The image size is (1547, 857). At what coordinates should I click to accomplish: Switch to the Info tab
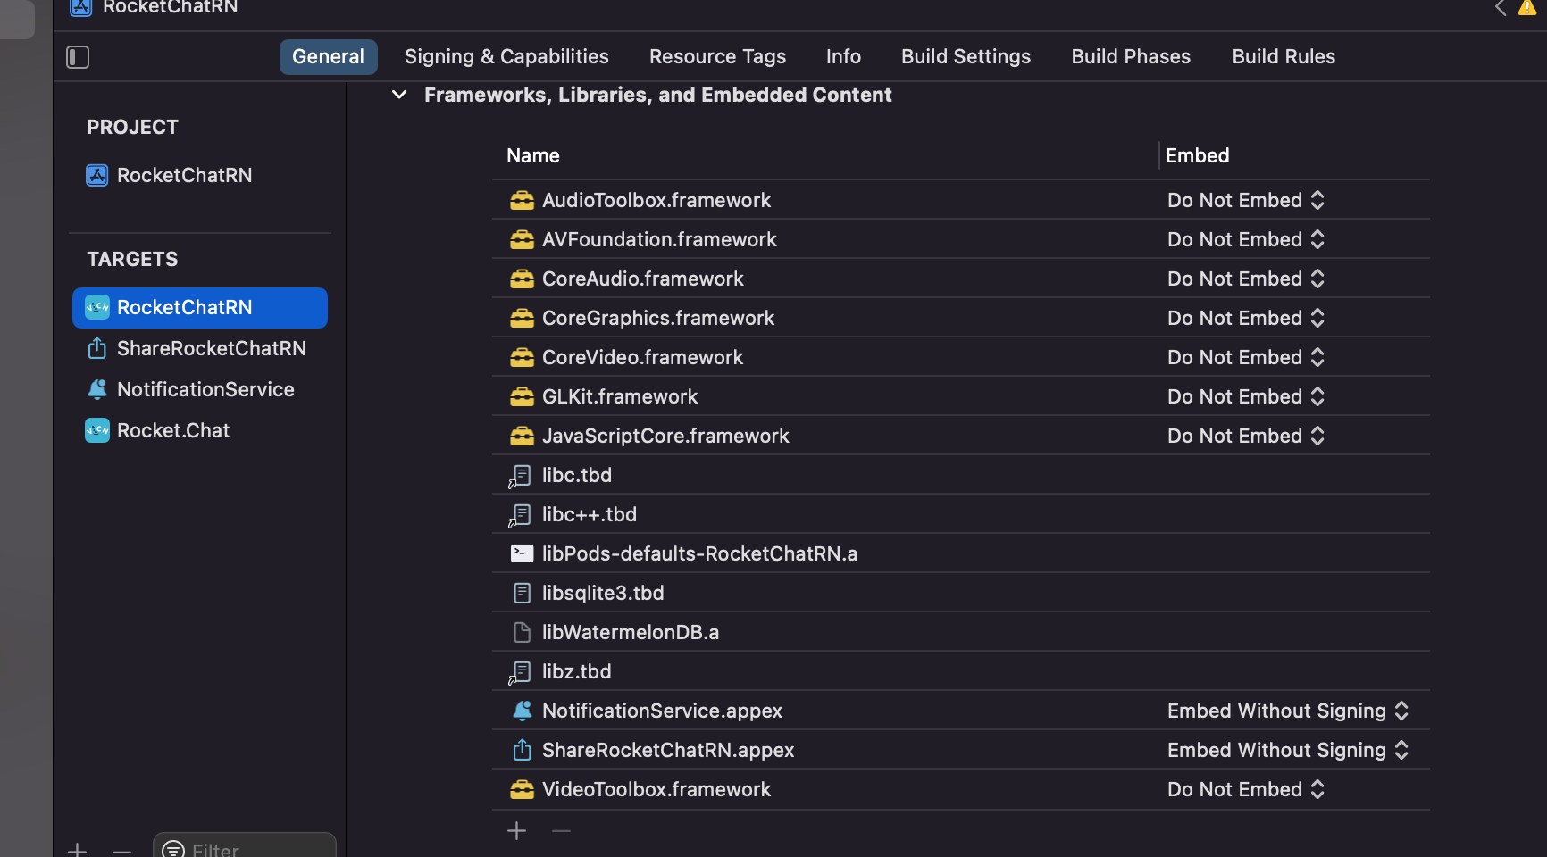pos(843,56)
